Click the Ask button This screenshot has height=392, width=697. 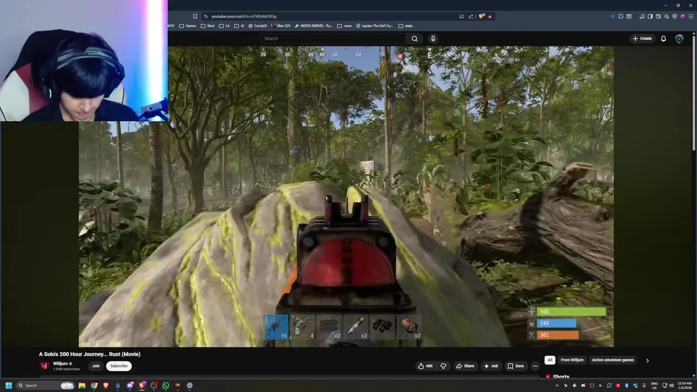[x=491, y=366]
